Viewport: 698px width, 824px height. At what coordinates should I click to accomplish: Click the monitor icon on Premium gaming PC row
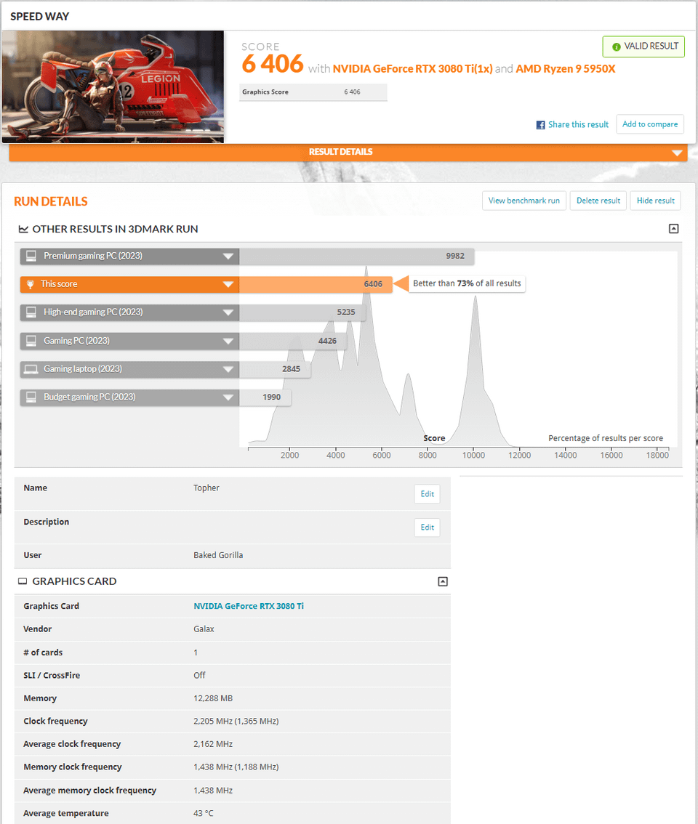point(31,256)
